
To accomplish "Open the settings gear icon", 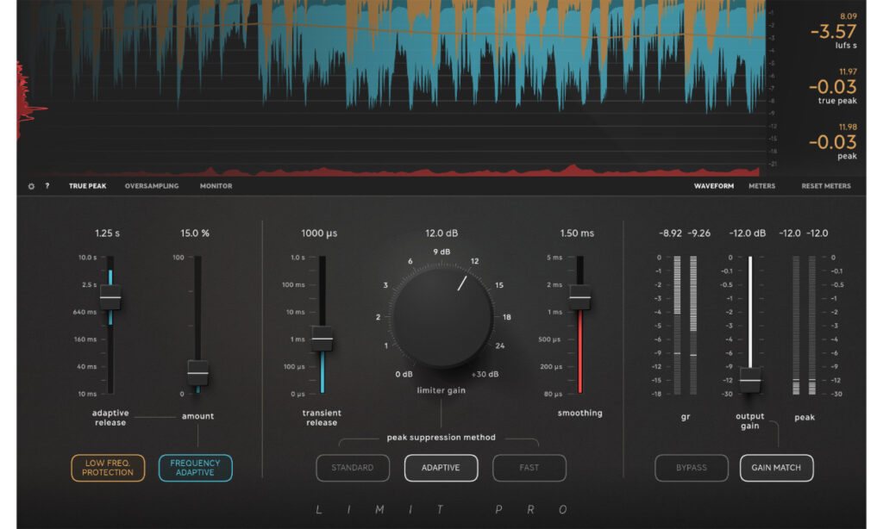I will pyautogui.click(x=32, y=186).
